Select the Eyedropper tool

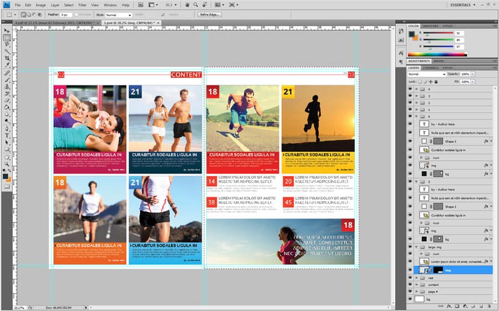(x=7, y=65)
